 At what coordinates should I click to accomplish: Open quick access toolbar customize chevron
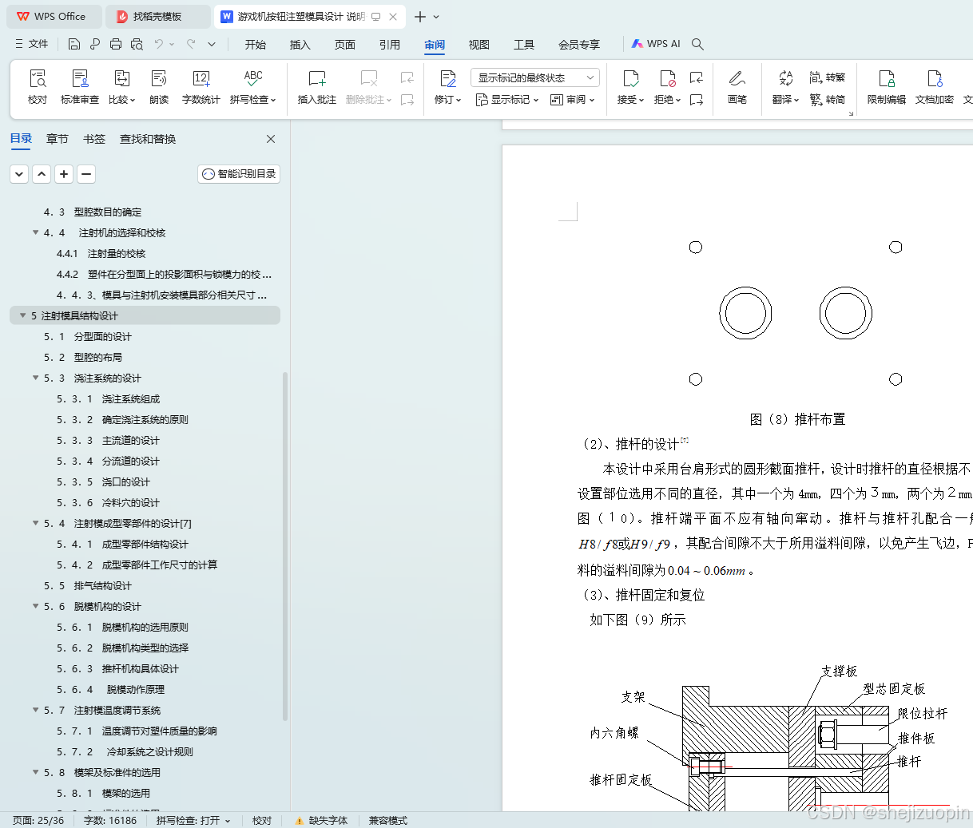[212, 44]
